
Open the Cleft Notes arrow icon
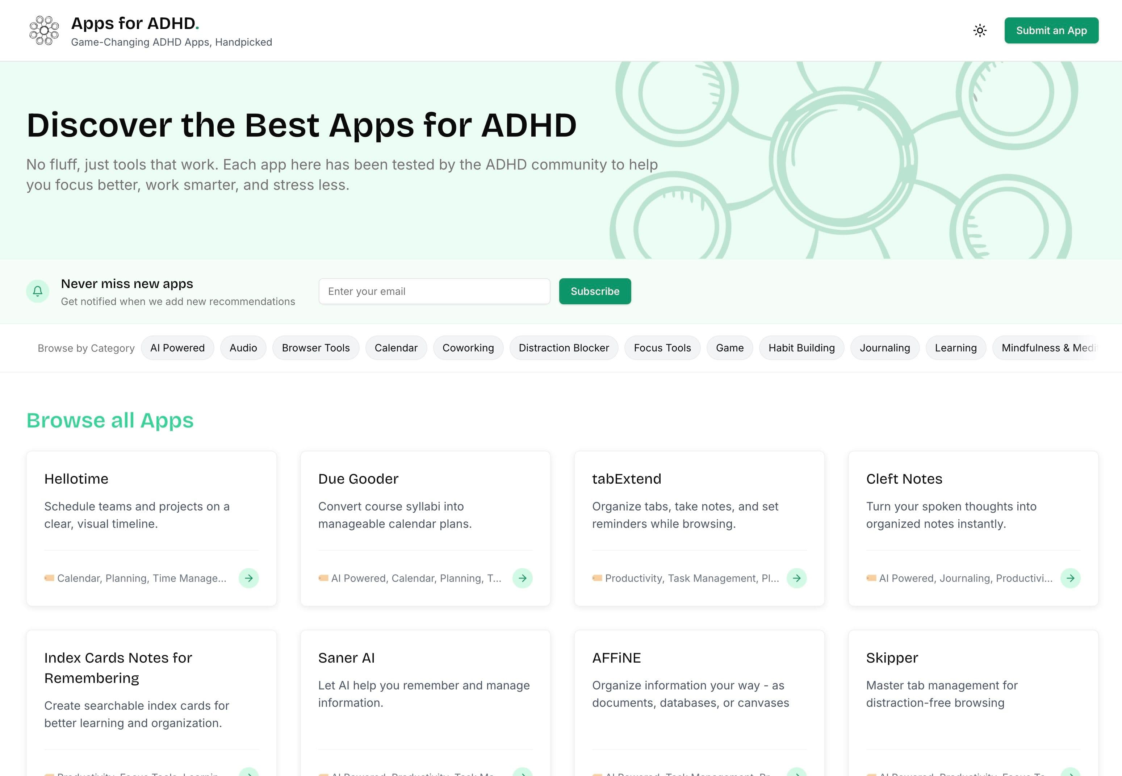pyautogui.click(x=1071, y=578)
